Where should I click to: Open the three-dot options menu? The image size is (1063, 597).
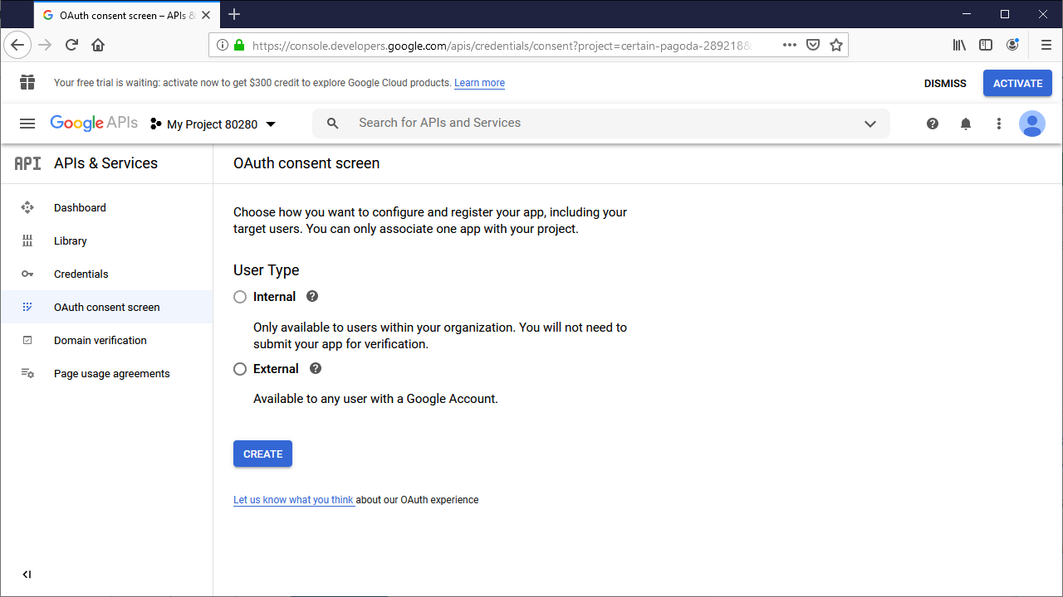click(998, 123)
